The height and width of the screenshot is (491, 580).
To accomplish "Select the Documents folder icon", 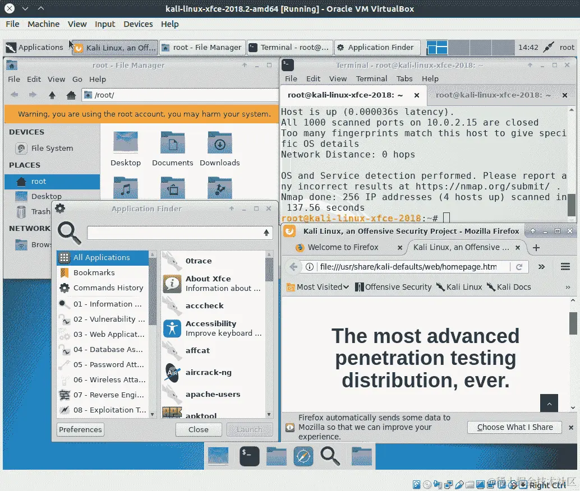I will tap(172, 149).
